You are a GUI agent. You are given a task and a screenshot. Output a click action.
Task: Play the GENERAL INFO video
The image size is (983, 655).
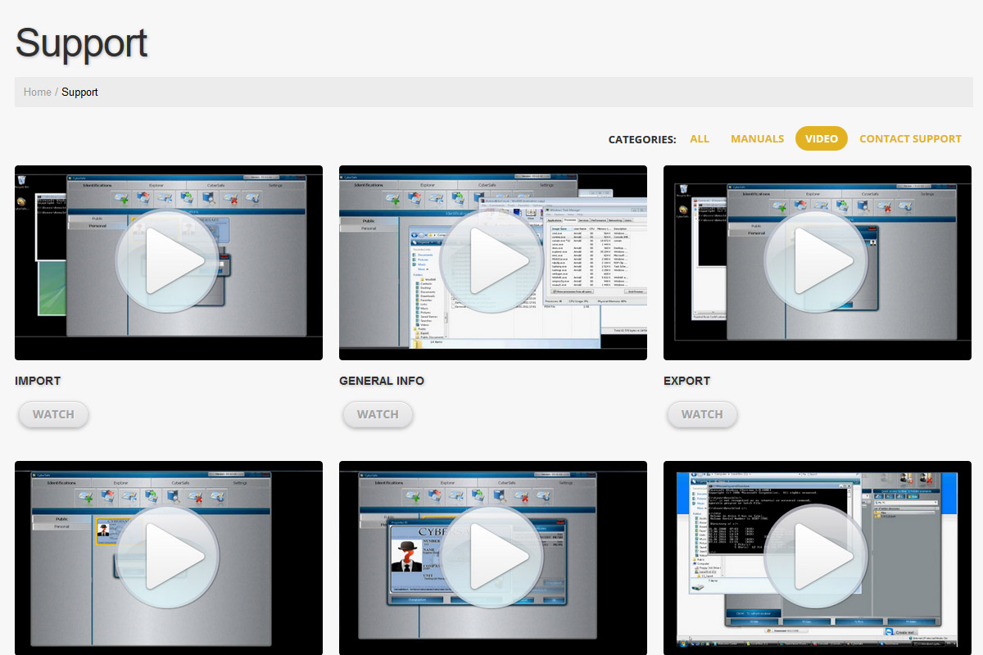coord(492,262)
